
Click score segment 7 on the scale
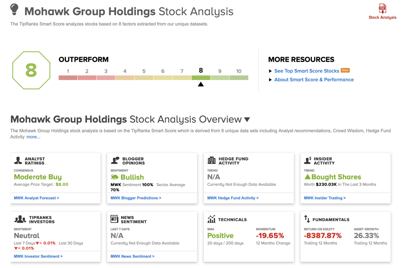click(x=182, y=78)
